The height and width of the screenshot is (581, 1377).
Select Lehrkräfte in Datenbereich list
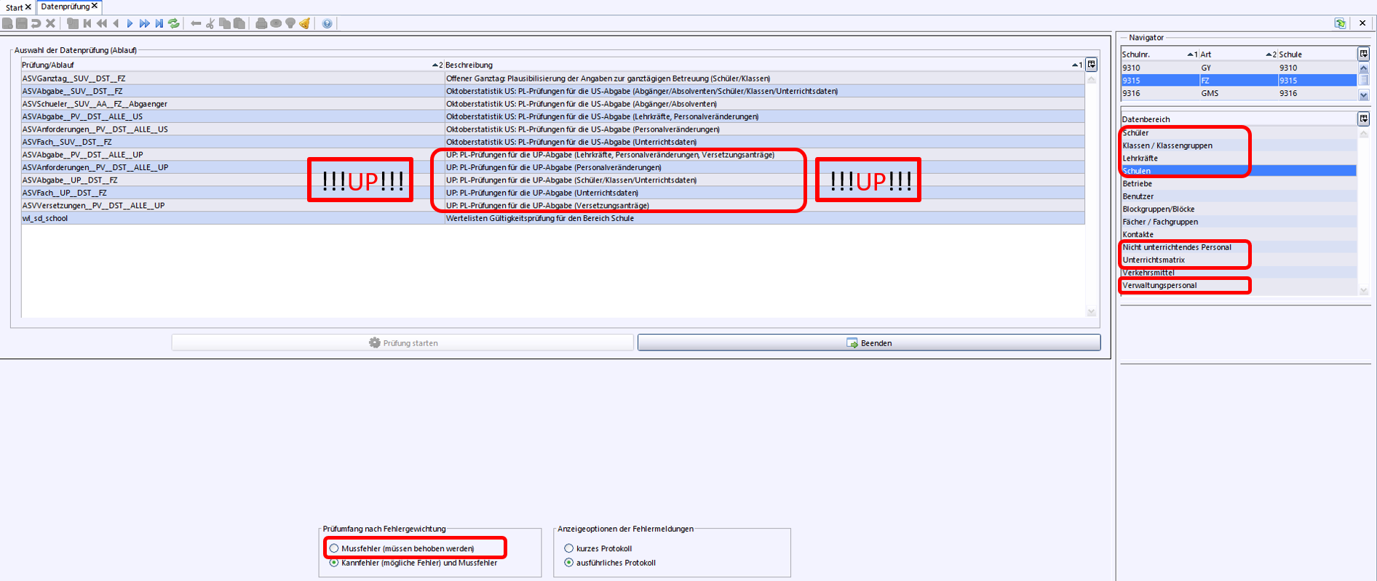point(1239,158)
